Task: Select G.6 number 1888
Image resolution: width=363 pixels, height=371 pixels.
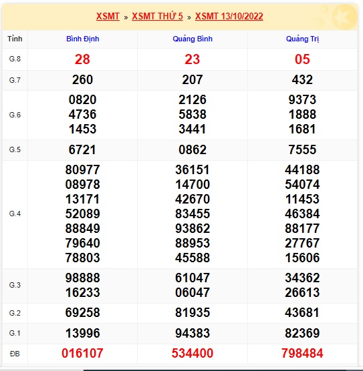Action: (302, 114)
